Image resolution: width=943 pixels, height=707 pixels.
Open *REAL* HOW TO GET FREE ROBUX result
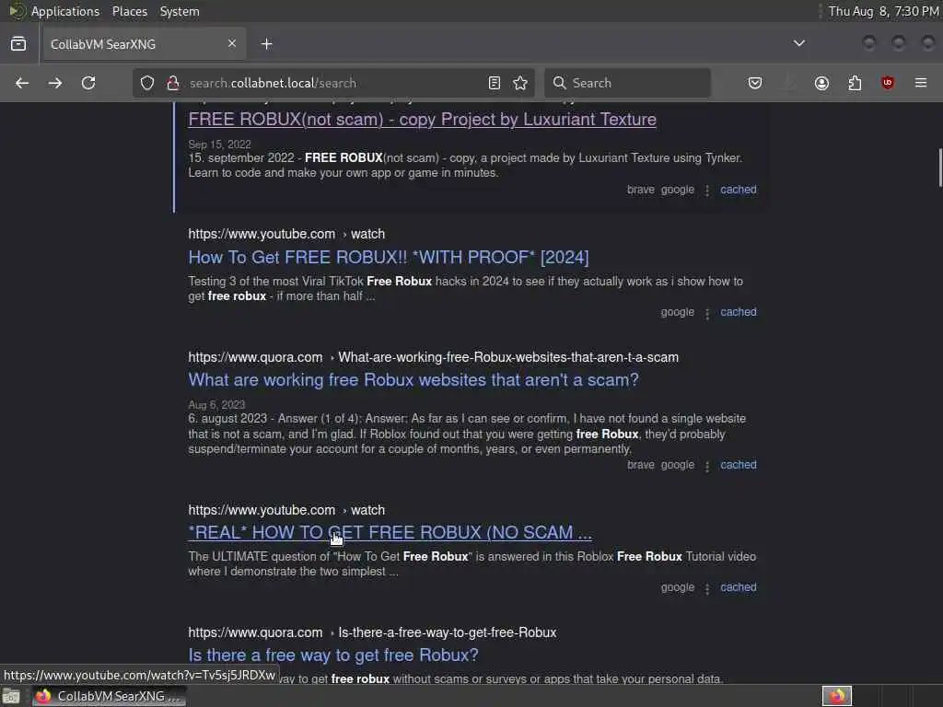click(x=390, y=533)
